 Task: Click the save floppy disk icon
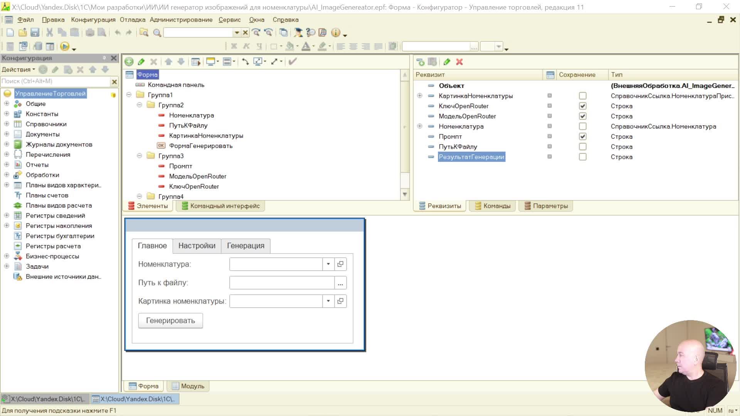35,33
